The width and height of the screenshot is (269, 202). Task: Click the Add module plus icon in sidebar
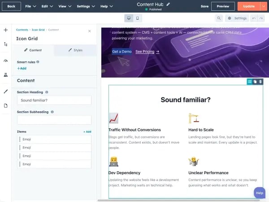pyautogui.click(x=6, y=30)
